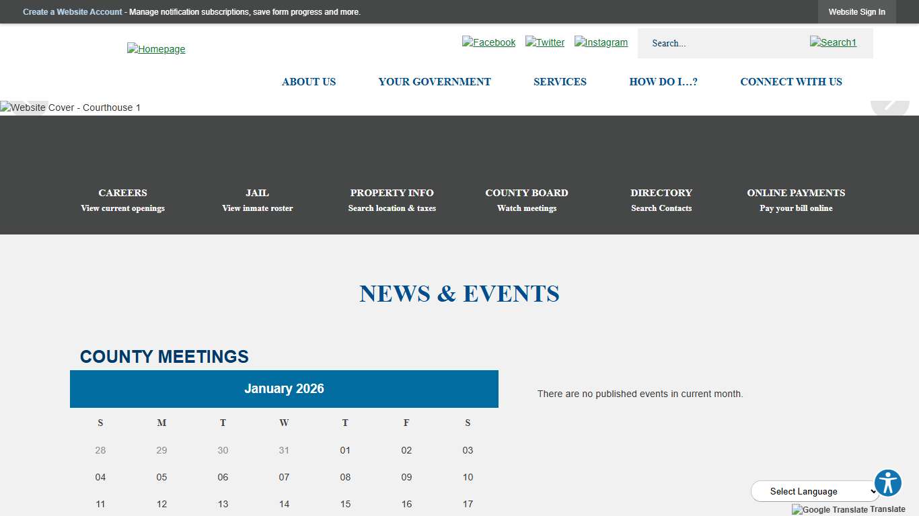Open Google Translate
Image resolution: width=919 pixels, height=516 pixels.
(848, 509)
